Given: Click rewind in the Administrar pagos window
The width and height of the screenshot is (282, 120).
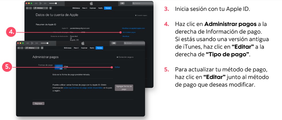Looking at the screenshot, I should tap(28, 43).
